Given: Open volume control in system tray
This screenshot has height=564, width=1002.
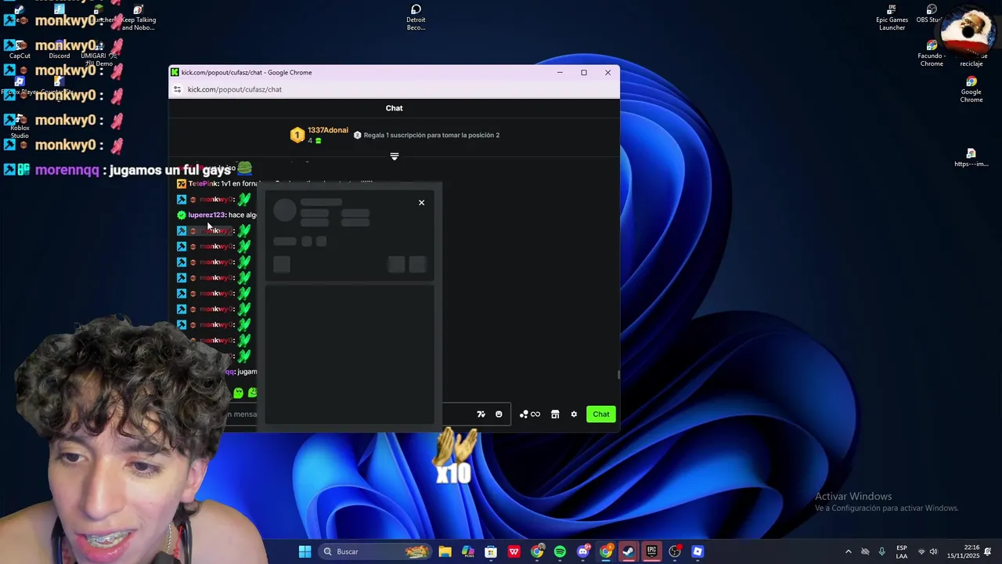Looking at the screenshot, I should 933,551.
